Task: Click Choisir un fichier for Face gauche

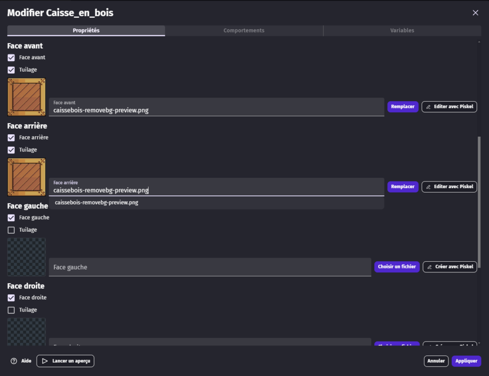Action: pos(397,267)
